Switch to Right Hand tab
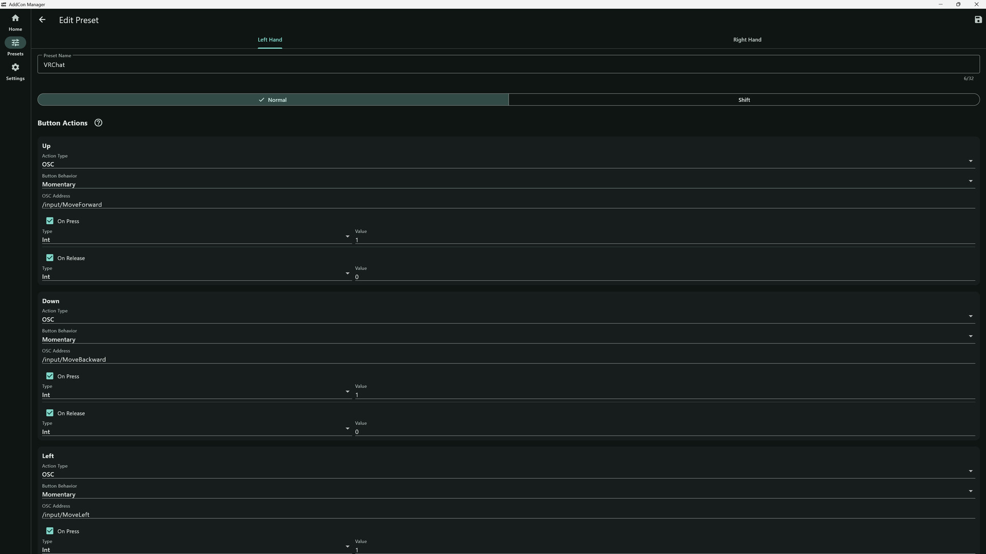The height and width of the screenshot is (554, 986). (x=747, y=39)
